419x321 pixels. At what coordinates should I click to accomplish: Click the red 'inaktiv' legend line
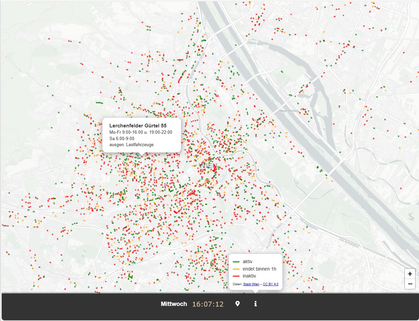coord(236,276)
